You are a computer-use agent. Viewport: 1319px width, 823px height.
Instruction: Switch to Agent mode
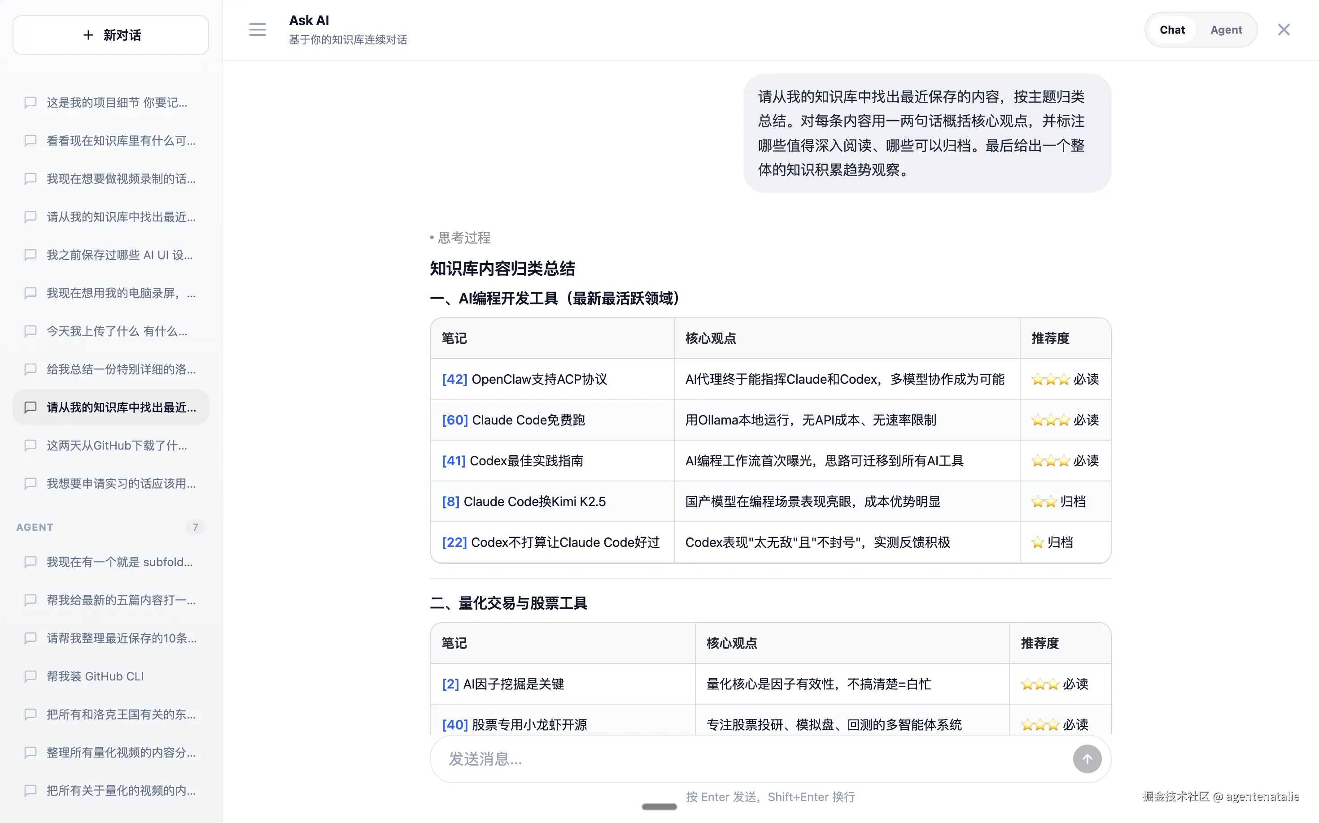click(1227, 30)
